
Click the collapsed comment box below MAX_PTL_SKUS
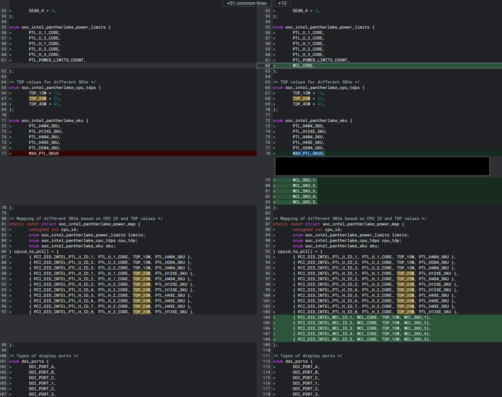click(x=382, y=166)
